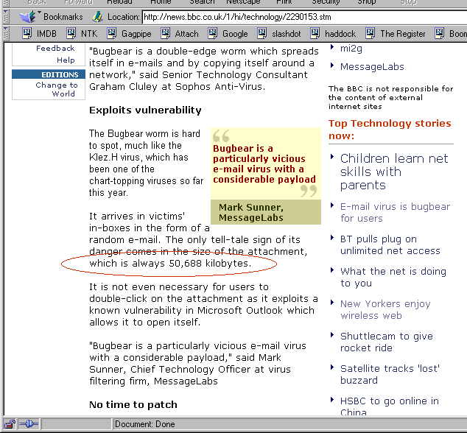Open the MessageLabs external link
This screenshot has height=433, width=467.
[372, 67]
